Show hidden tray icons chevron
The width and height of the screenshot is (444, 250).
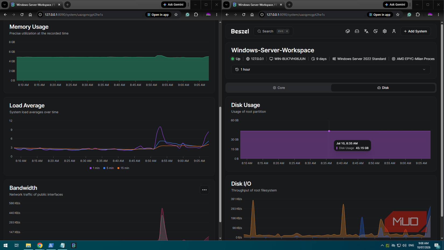[382, 245]
